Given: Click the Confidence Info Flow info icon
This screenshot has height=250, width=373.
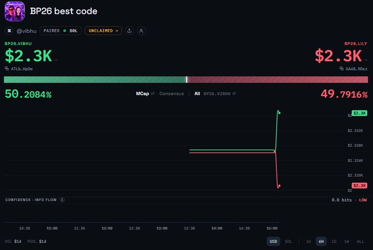Looking at the screenshot, I should tap(62, 200).
